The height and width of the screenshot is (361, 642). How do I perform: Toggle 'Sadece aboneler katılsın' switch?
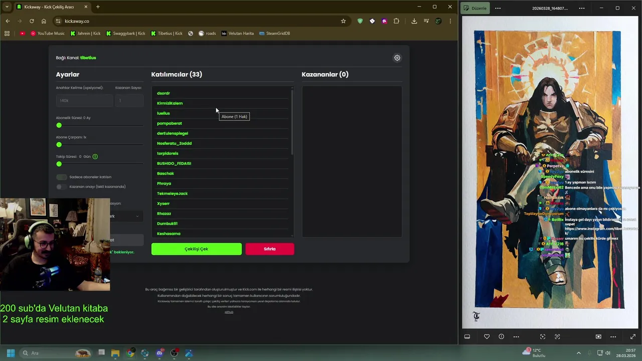(61, 177)
